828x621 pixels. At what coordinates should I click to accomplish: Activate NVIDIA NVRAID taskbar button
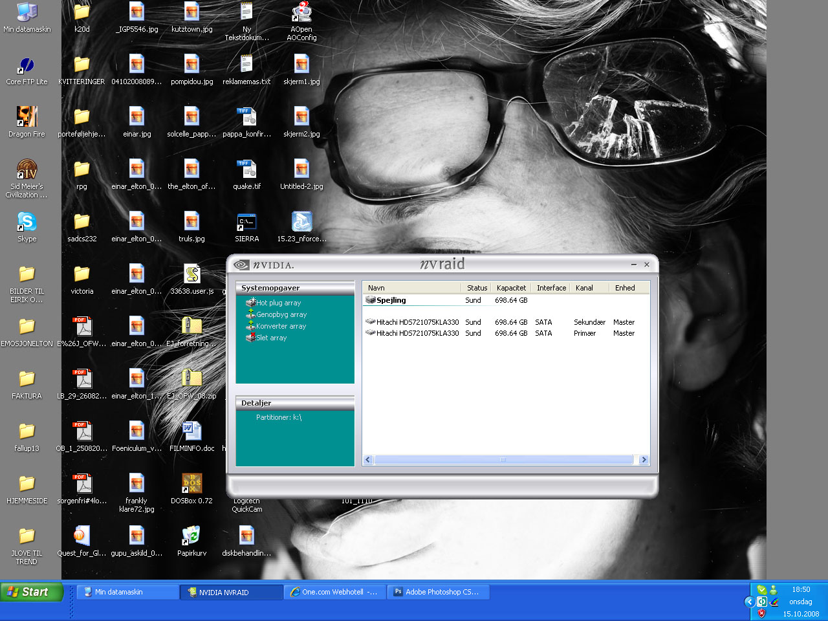coord(232,592)
